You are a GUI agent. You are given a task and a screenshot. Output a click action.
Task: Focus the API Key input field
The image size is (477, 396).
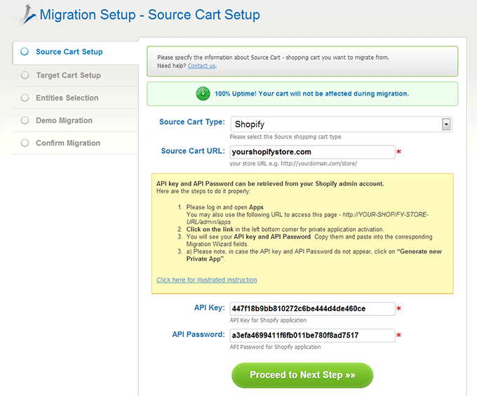[312, 309]
